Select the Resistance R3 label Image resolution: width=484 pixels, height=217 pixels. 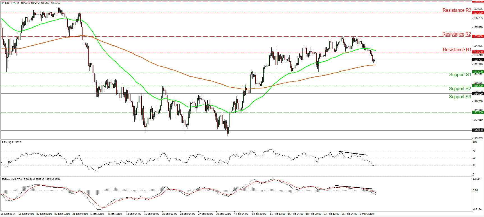click(x=457, y=10)
